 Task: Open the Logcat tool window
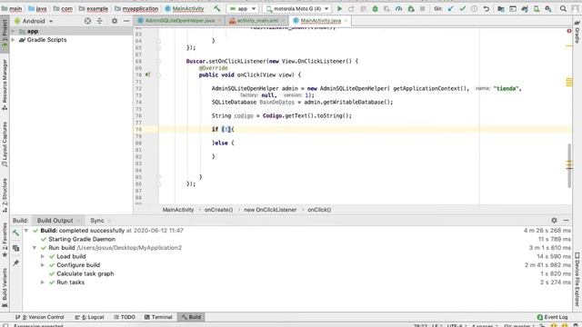pos(89,317)
